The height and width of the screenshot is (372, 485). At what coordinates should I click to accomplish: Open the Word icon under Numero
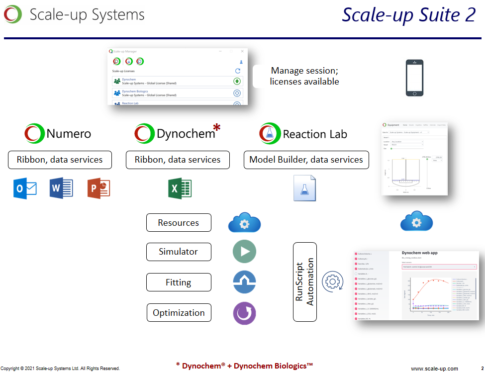61,188
